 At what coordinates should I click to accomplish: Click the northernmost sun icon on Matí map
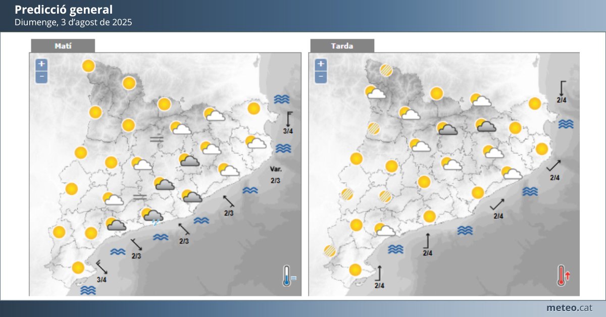[x=88, y=66]
